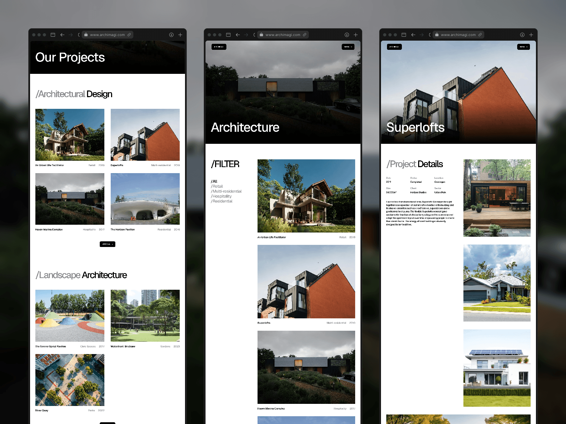Click '/Project Details' heading
This screenshot has height=424, width=566.
[415, 164]
